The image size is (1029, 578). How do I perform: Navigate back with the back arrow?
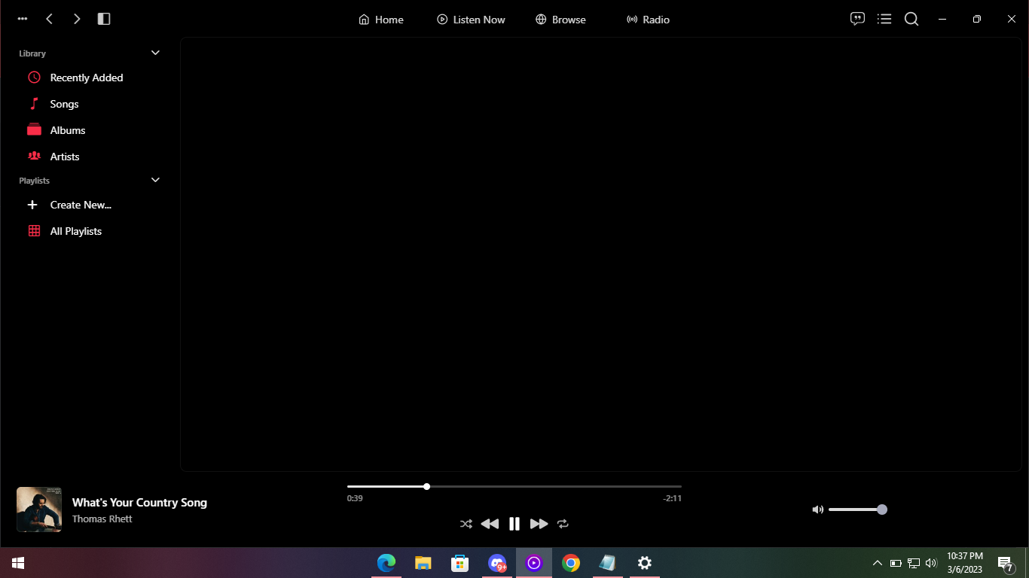tap(49, 19)
